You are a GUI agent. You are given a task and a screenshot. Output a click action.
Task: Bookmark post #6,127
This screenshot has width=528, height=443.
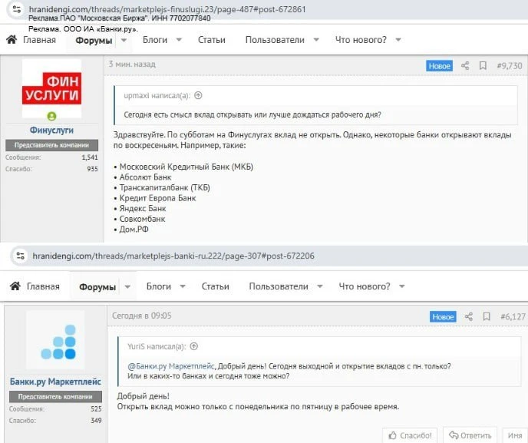(487, 316)
